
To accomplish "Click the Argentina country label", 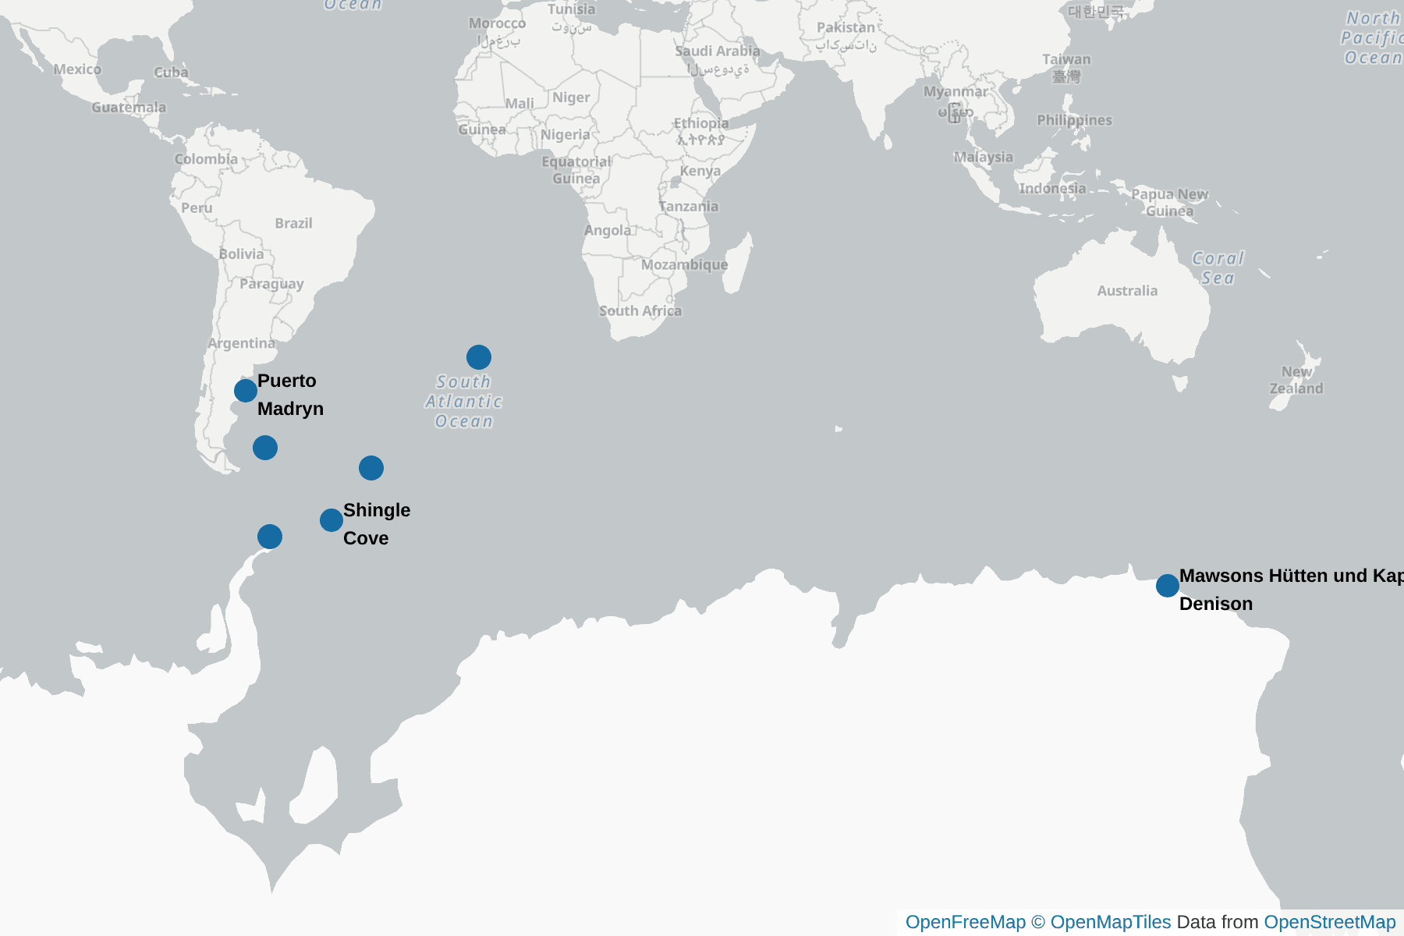I will [x=242, y=343].
